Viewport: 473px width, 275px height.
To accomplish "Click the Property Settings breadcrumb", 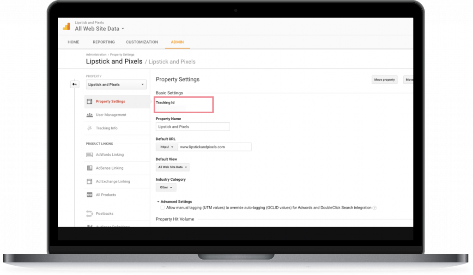I will click(x=122, y=55).
